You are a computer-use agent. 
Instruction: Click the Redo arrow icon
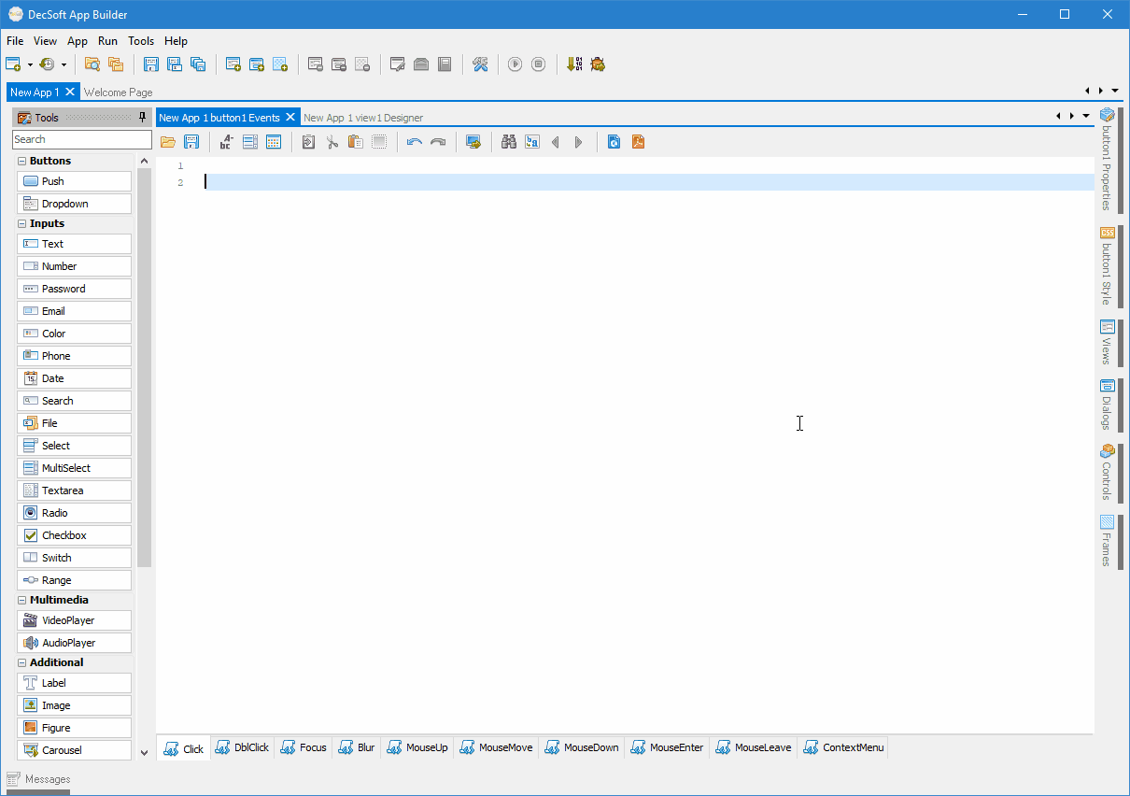437,142
